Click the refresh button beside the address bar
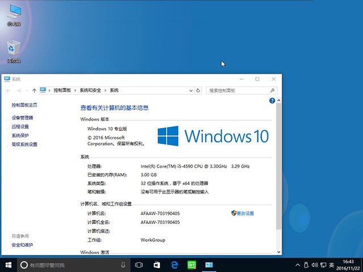Screen dimensions: 363x272 tap(198, 90)
